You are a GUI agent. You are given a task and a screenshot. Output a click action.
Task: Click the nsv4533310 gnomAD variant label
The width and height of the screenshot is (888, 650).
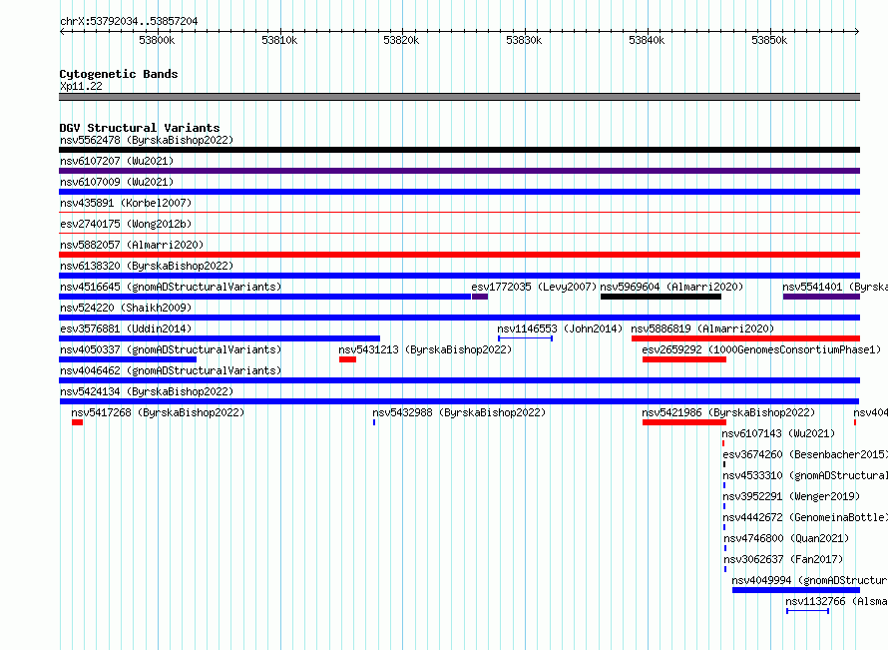click(x=805, y=475)
